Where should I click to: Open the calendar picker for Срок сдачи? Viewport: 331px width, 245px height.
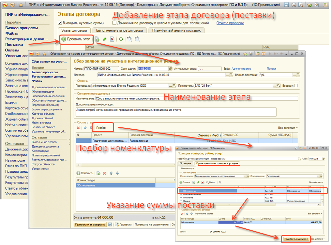click(x=170, y=69)
